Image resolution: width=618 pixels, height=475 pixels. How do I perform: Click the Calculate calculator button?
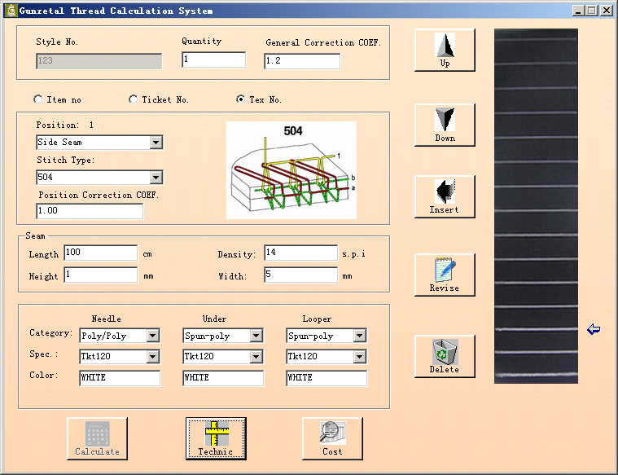click(98, 438)
